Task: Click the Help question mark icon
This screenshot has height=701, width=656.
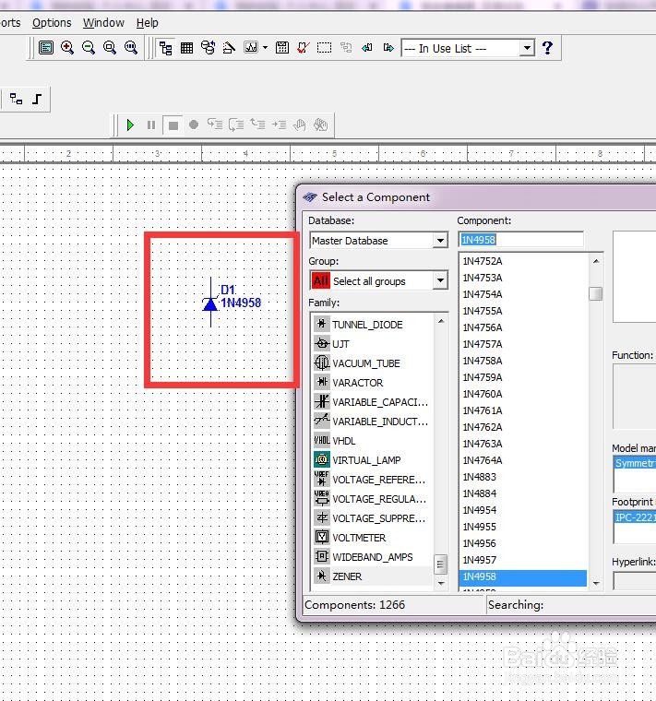Action: click(547, 47)
